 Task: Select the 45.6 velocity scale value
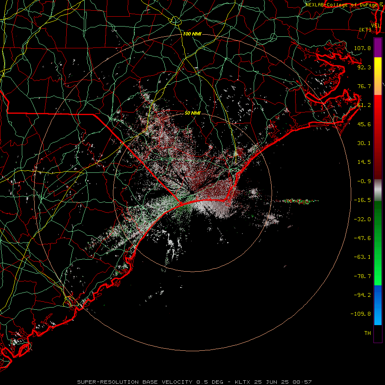[x=364, y=124]
